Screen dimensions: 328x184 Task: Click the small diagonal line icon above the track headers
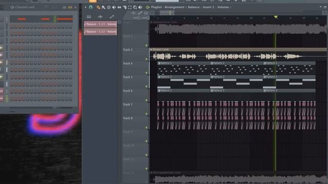tap(140, 13)
